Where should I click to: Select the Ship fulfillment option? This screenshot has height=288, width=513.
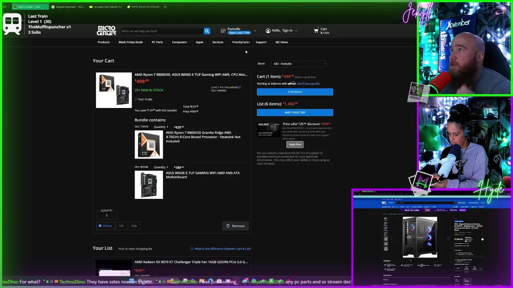[134, 226]
